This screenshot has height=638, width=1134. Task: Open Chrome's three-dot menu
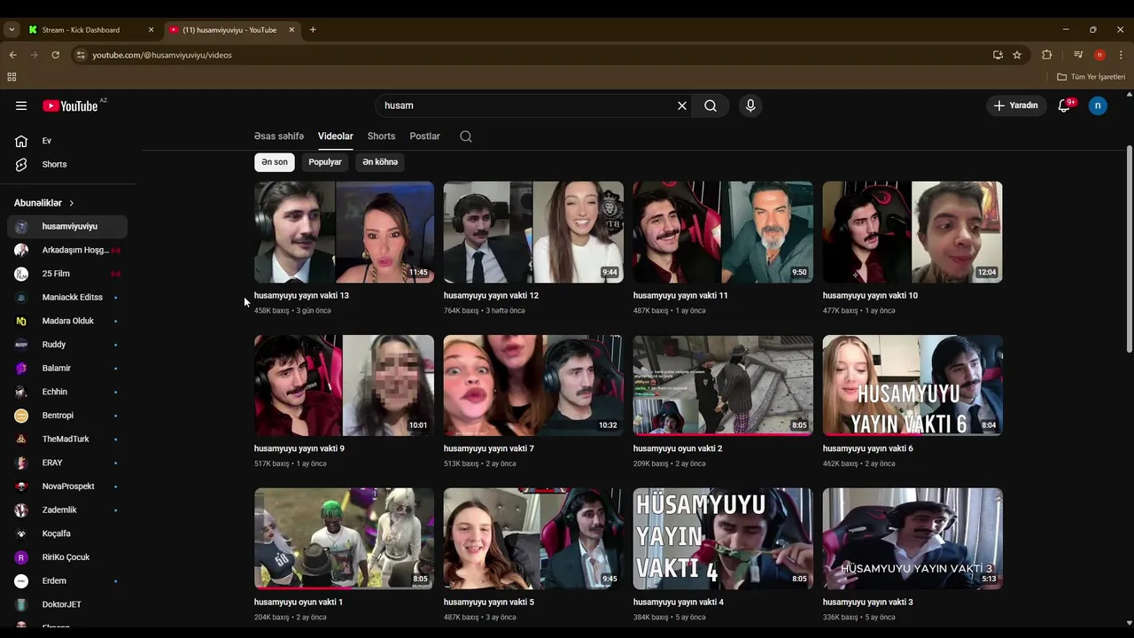coord(1121,55)
